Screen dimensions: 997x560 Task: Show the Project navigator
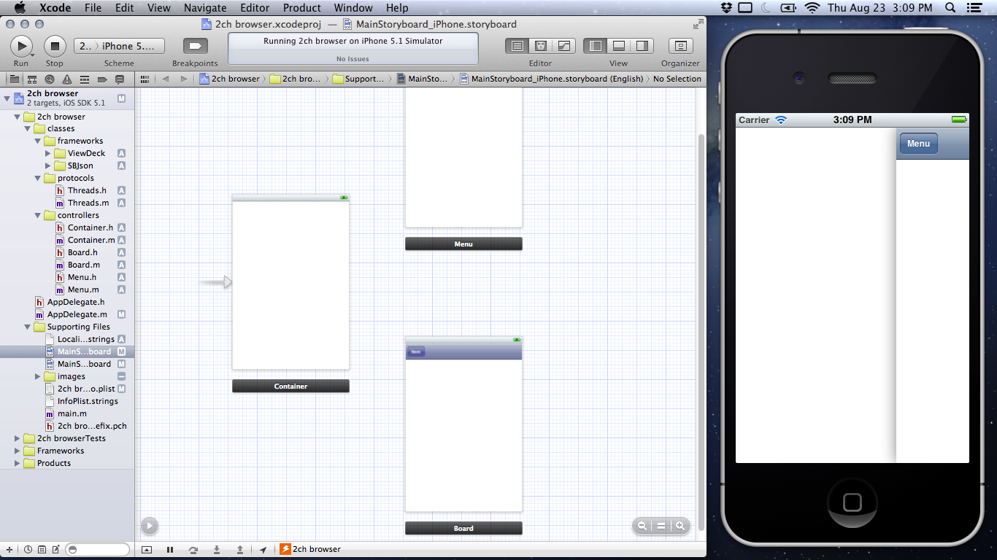coord(15,79)
